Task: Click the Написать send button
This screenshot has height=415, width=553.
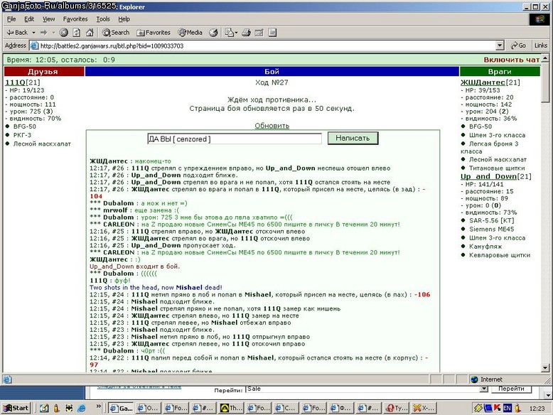Action: tap(353, 139)
